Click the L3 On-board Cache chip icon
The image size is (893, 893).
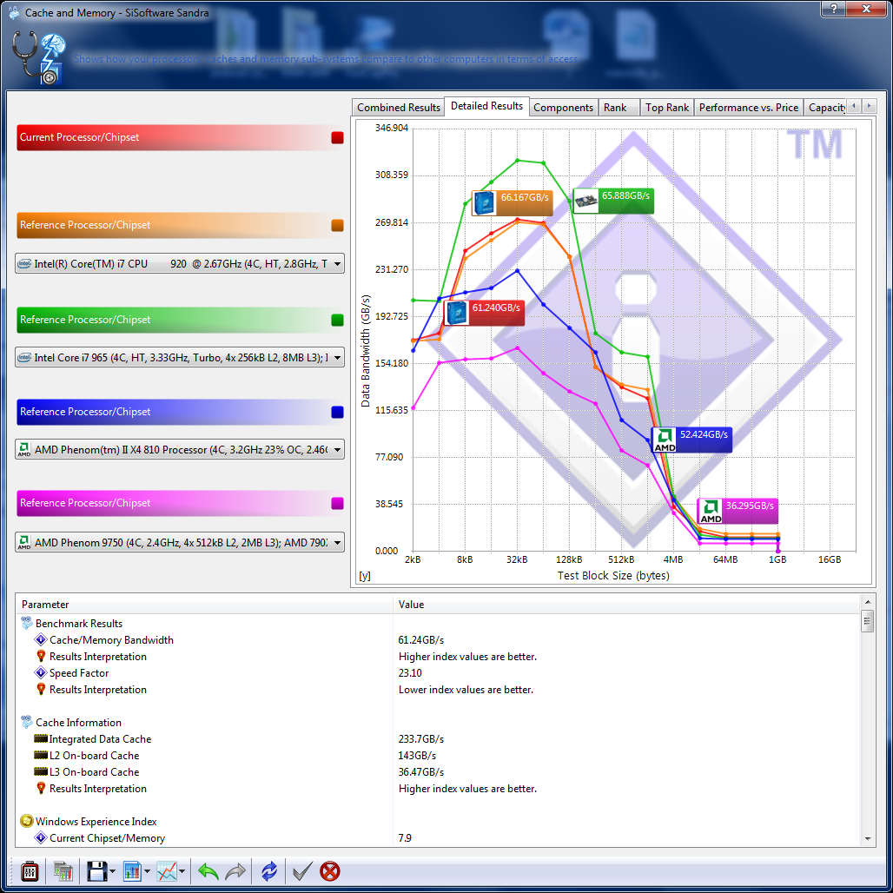[x=41, y=771]
